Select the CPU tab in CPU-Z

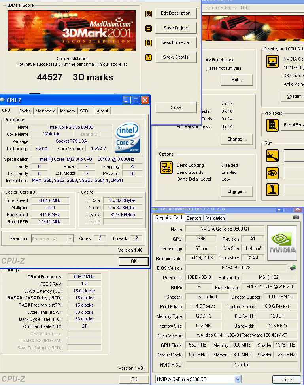6,110
